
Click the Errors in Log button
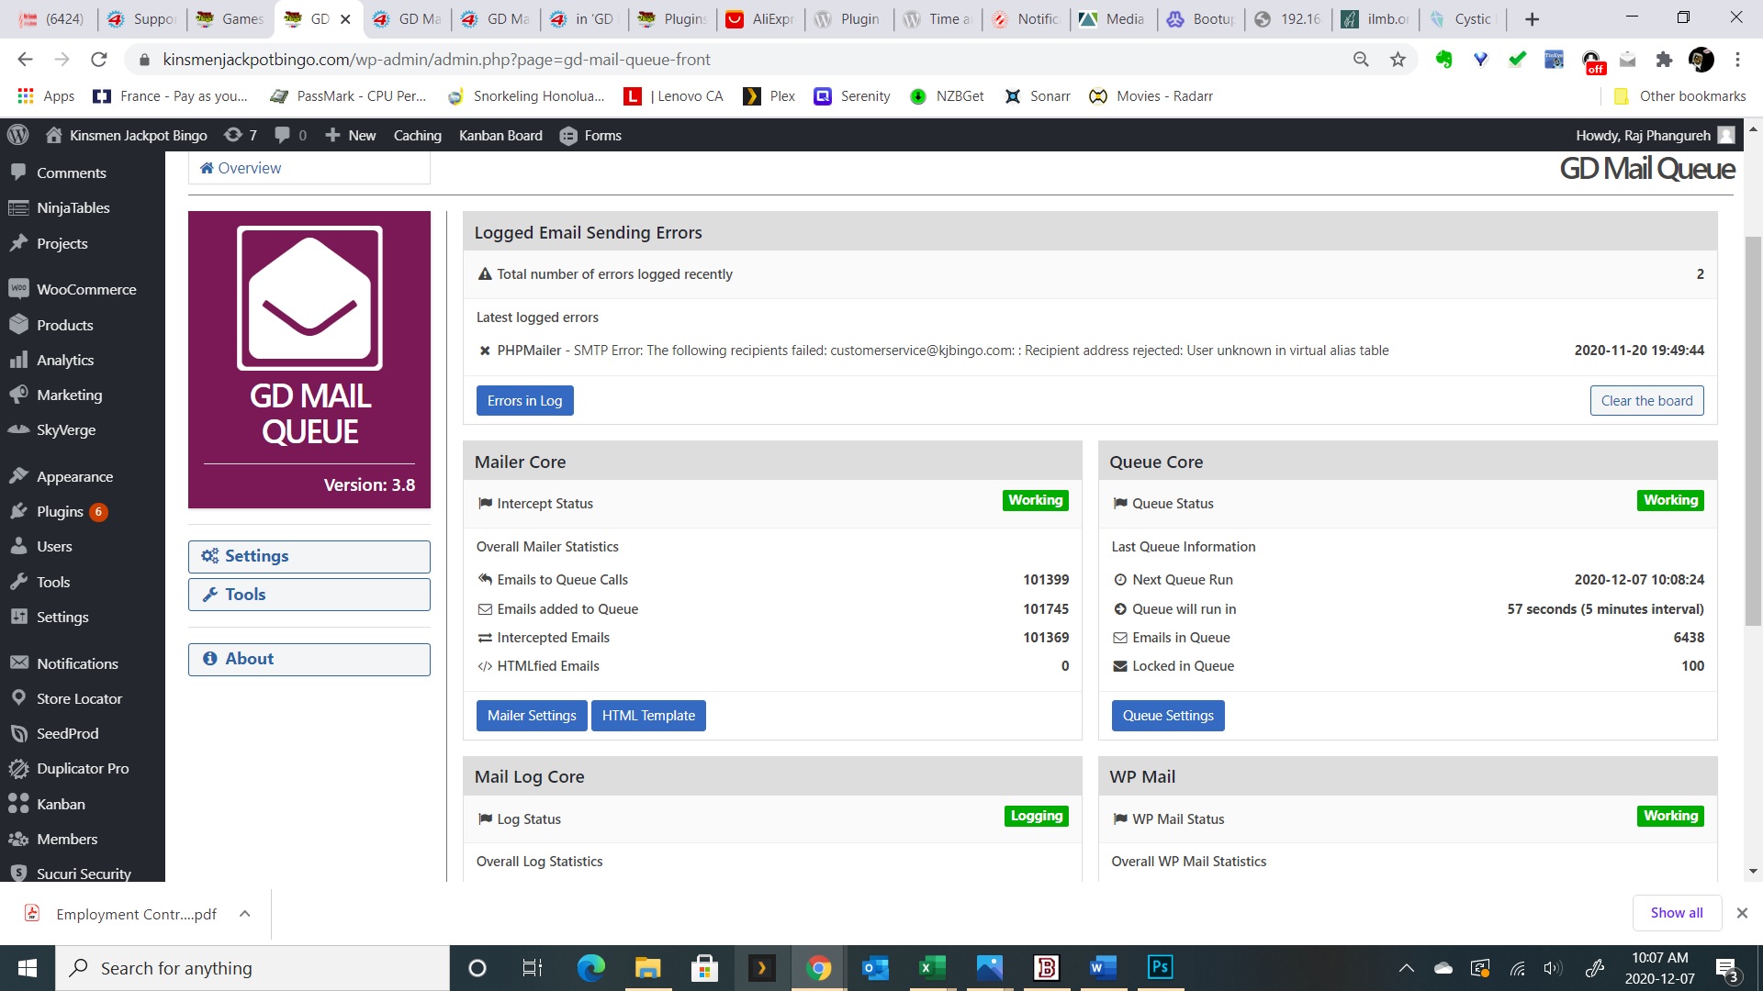(524, 401)
